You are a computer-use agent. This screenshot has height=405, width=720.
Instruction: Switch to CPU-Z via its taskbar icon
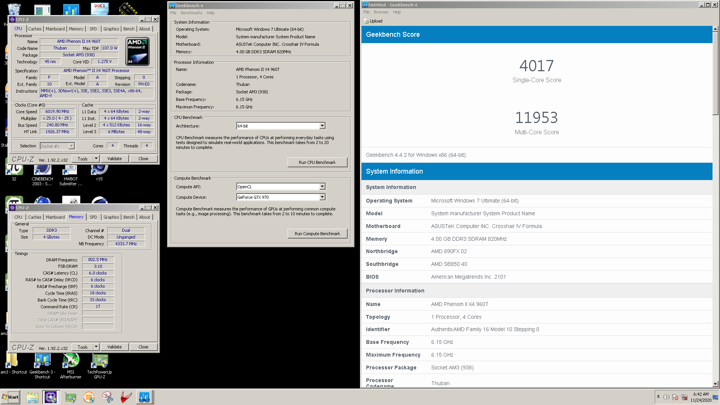click(x=51, y=397)
